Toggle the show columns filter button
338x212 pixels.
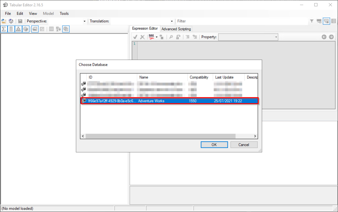11,29
